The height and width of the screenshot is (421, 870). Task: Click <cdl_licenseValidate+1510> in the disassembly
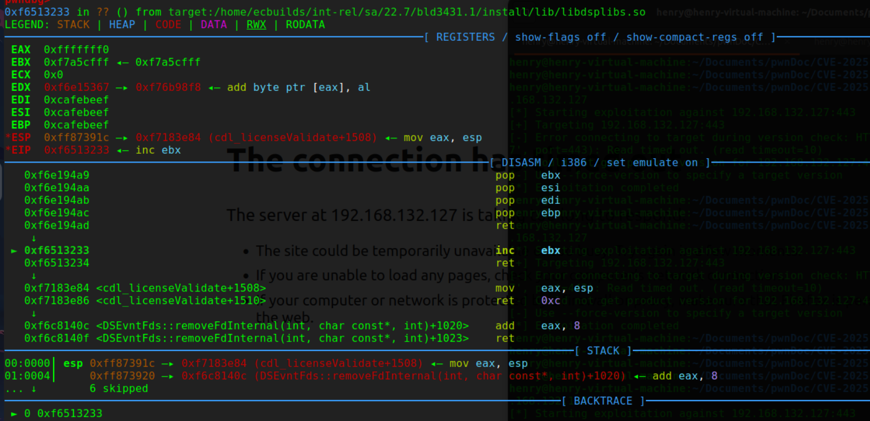(181, 301)
